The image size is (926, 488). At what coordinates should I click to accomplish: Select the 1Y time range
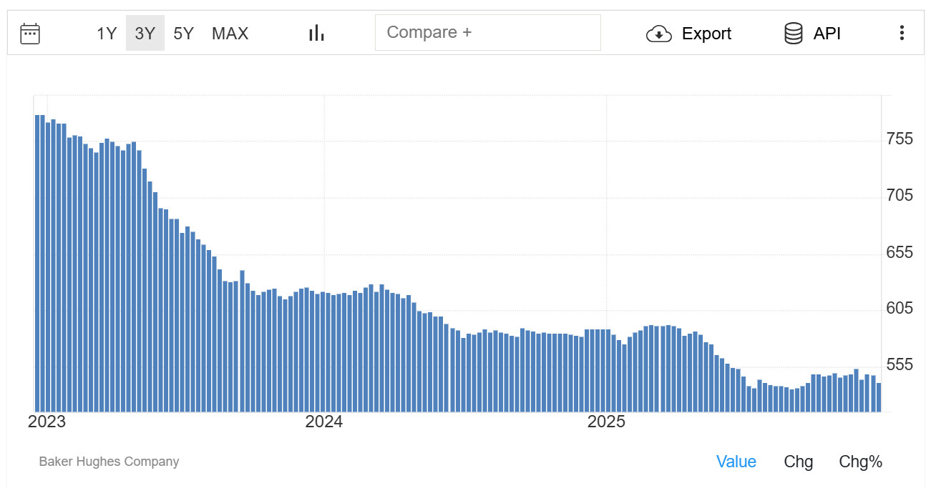107,34
